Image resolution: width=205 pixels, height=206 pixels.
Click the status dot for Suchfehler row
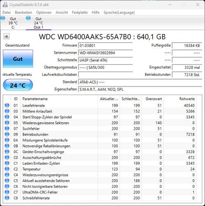pos(7,129)
